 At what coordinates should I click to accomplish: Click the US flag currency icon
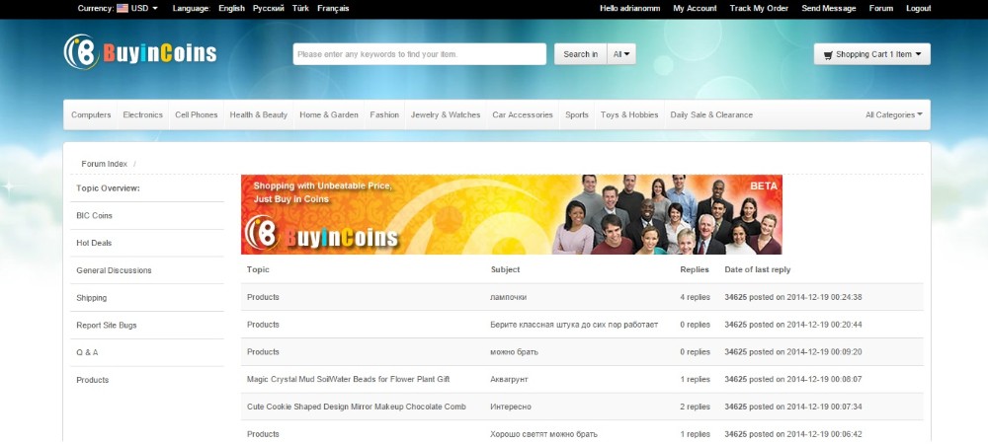tap(123, 8)
